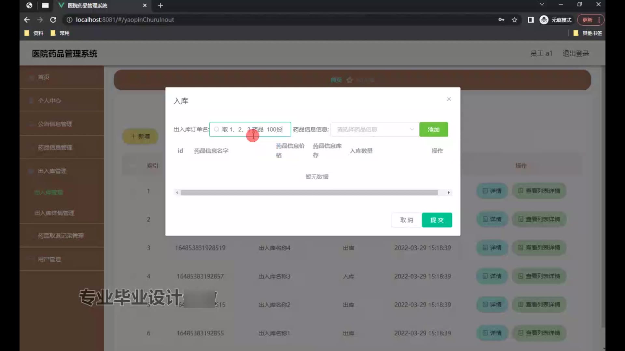Expand the 药品信息 select dropdown

(374, 129)
